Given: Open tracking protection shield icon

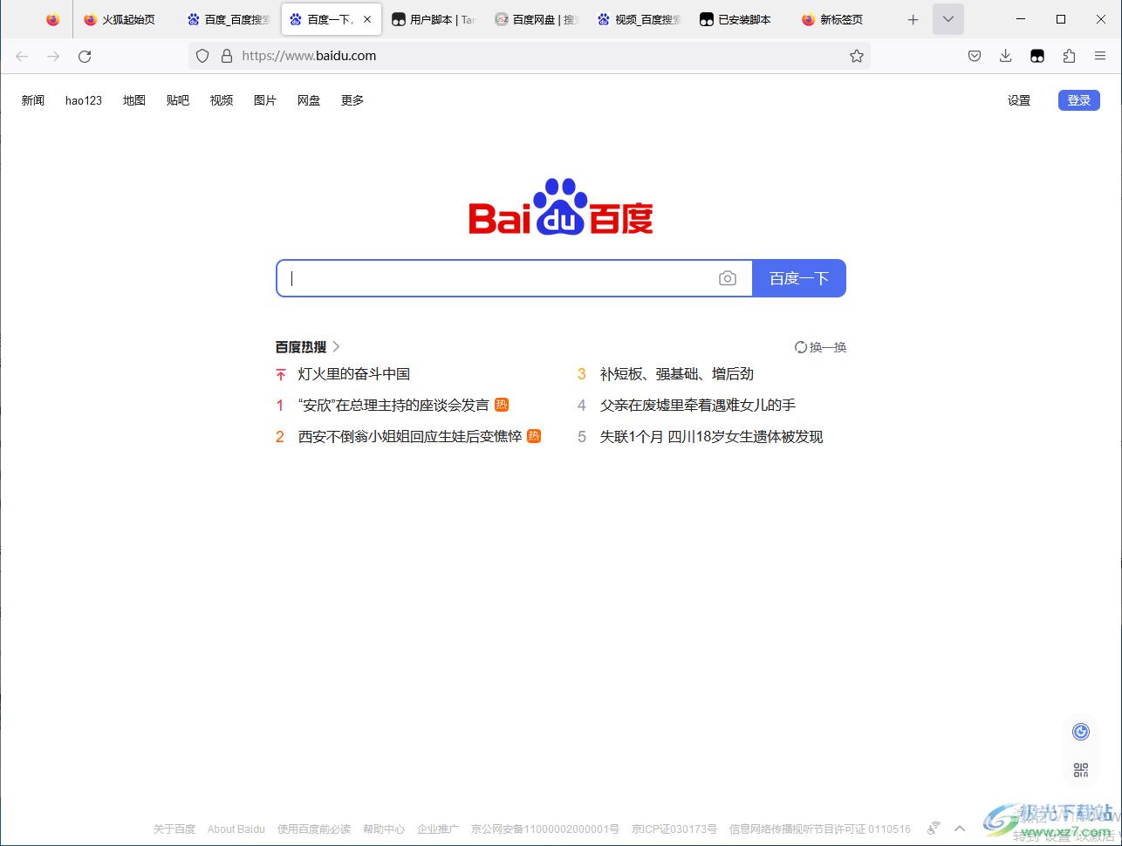Looking at the screenshot, I should pos(202,56).
